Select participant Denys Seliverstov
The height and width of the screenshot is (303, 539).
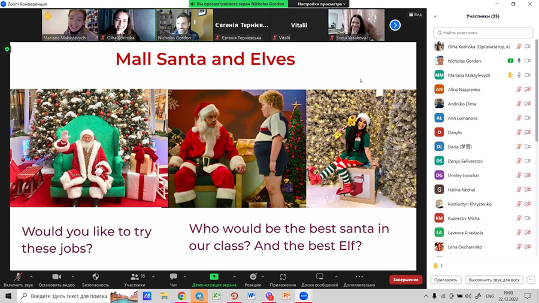483,160
